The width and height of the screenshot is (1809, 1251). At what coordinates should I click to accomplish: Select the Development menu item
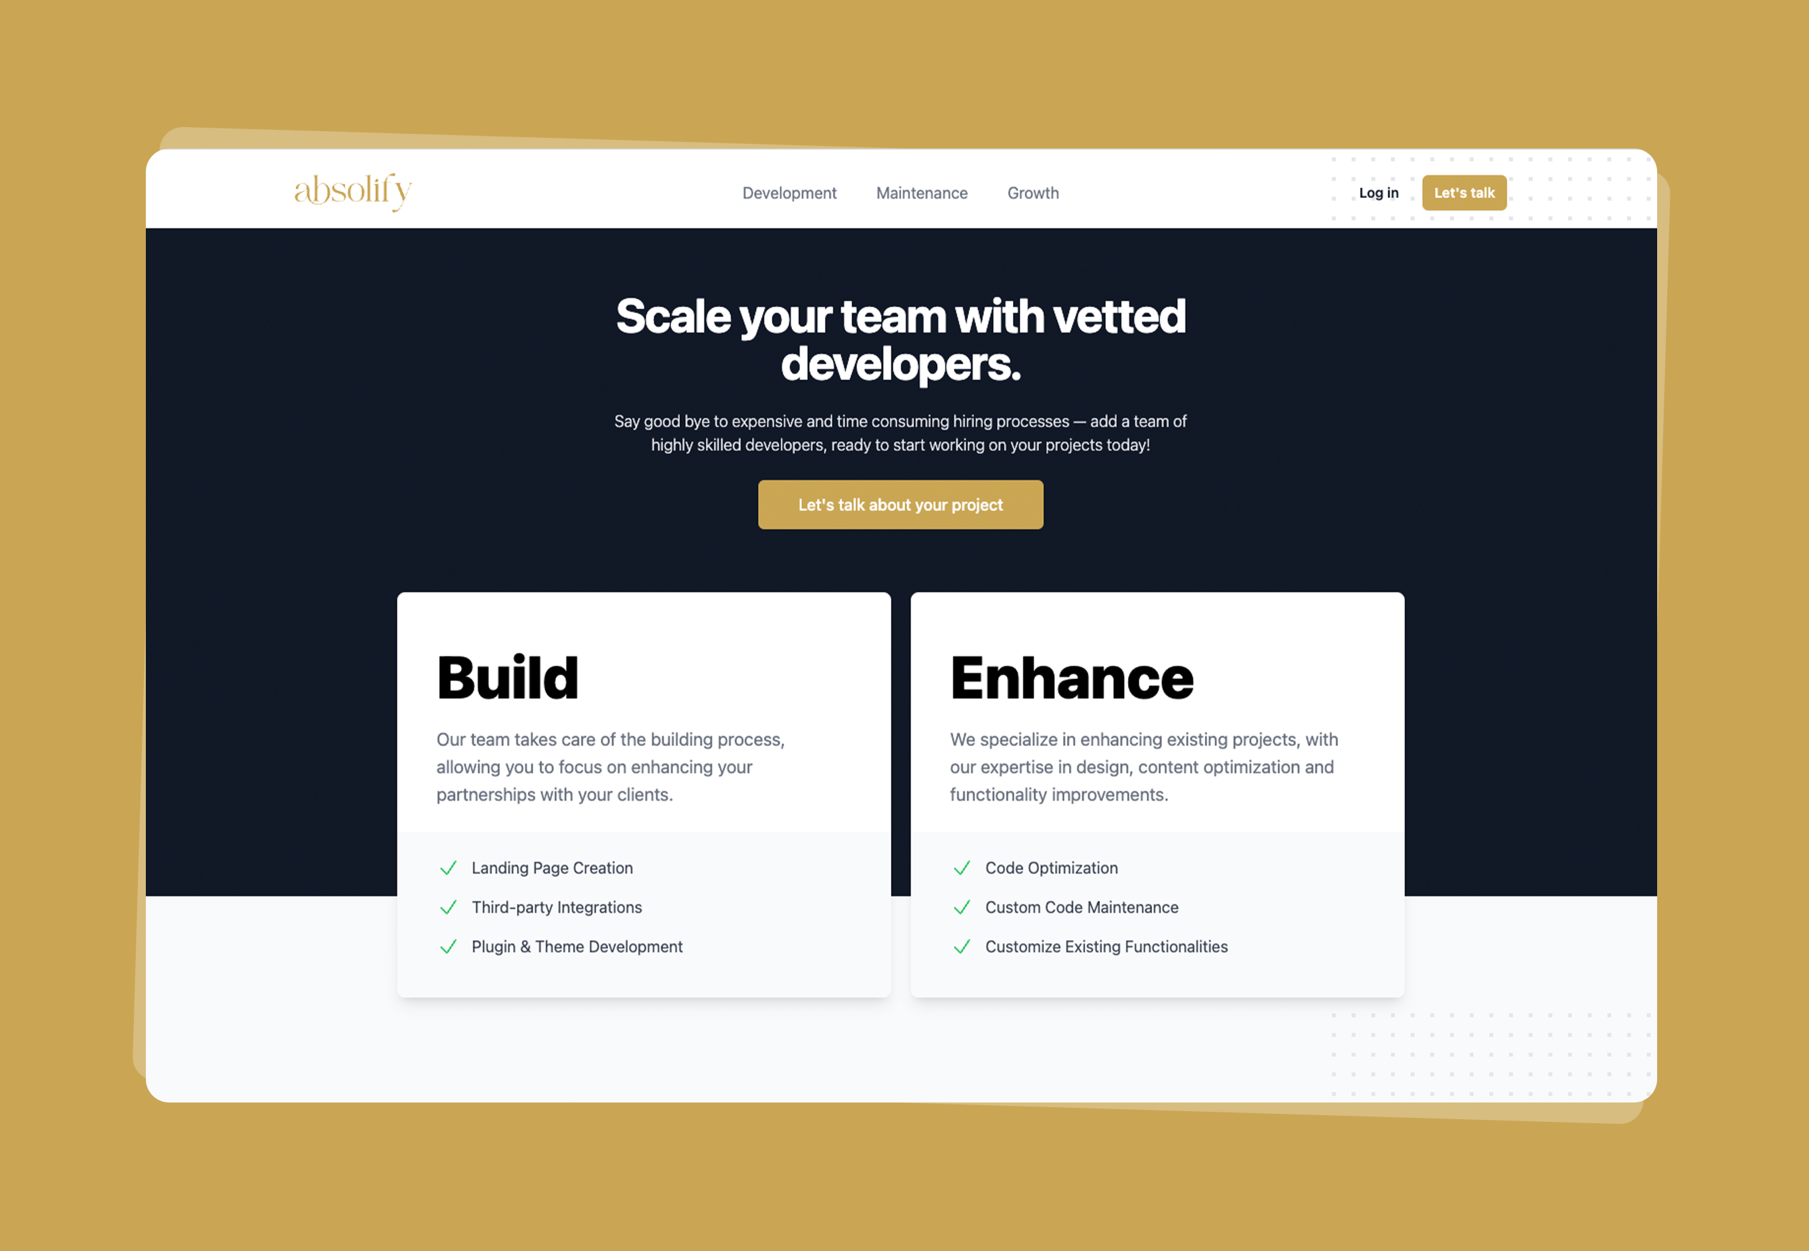coord(789,193)
